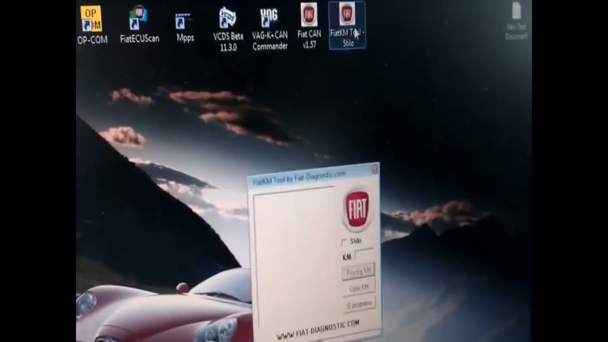Select the Mpps desktop icon

pyautogui.click(x=185, y=28)
